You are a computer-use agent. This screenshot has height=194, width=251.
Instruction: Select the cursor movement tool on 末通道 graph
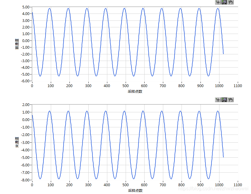(x=218, y=100)
